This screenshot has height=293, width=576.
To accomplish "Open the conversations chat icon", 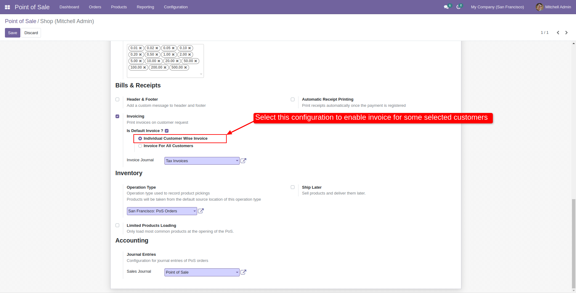I will click(x=446, y=7).
